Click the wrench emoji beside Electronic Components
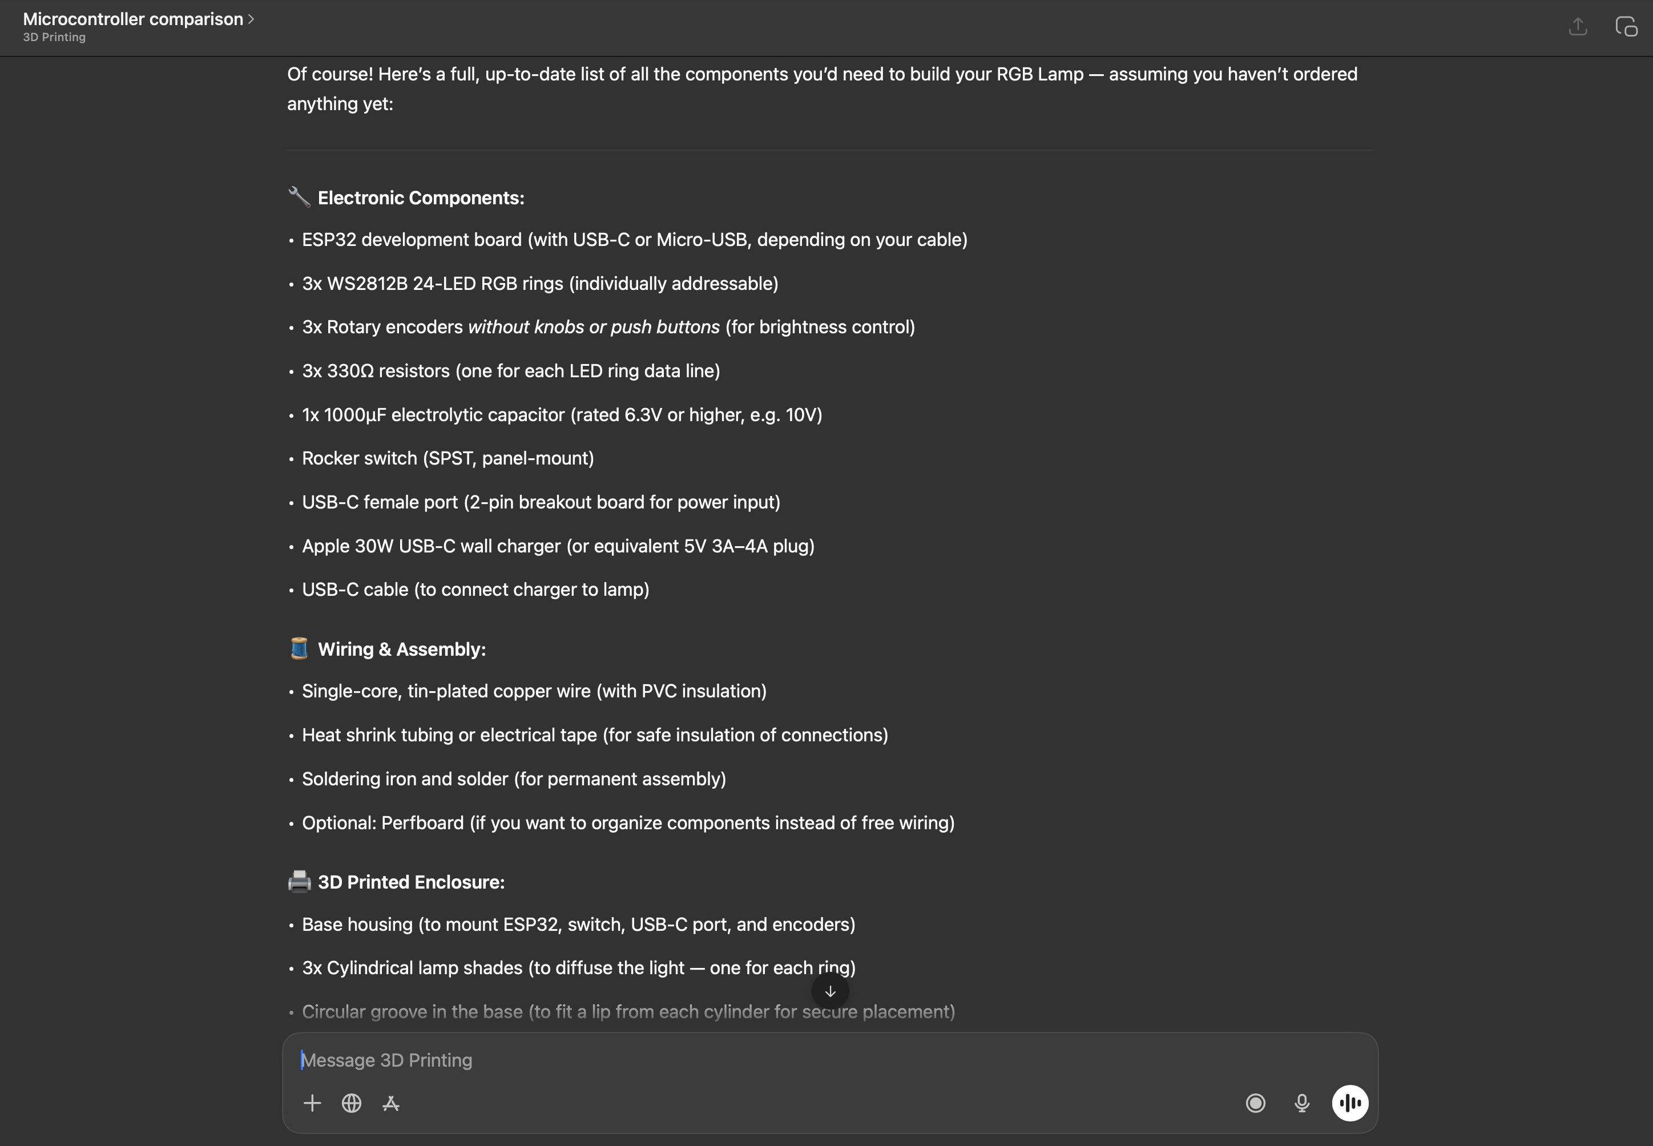Screen dimensions: 1653x1146 point(299,197)
